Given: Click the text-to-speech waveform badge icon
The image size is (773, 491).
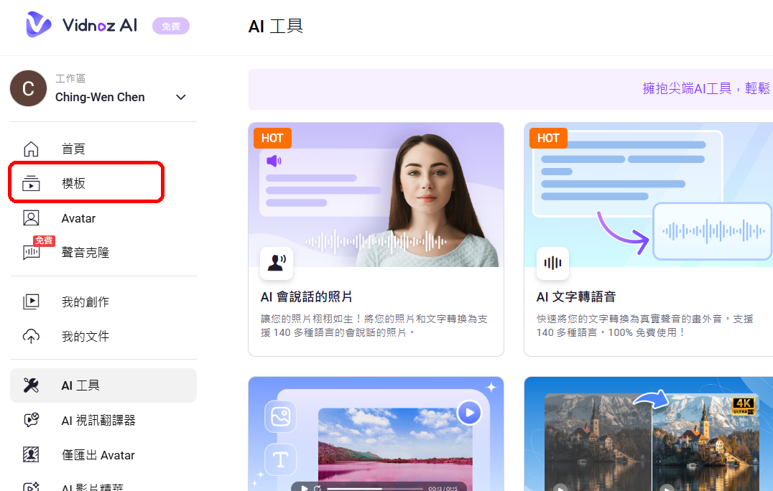Looking at the screenshot, I should click(x=552, y=263).
